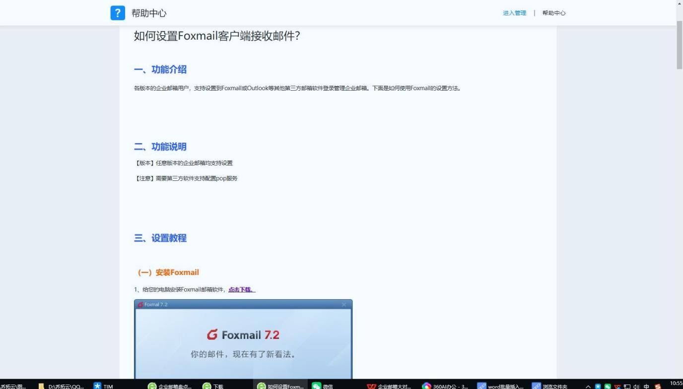Open the D:\乔拓云 folder taskbar item

click(x=61, y=386)
